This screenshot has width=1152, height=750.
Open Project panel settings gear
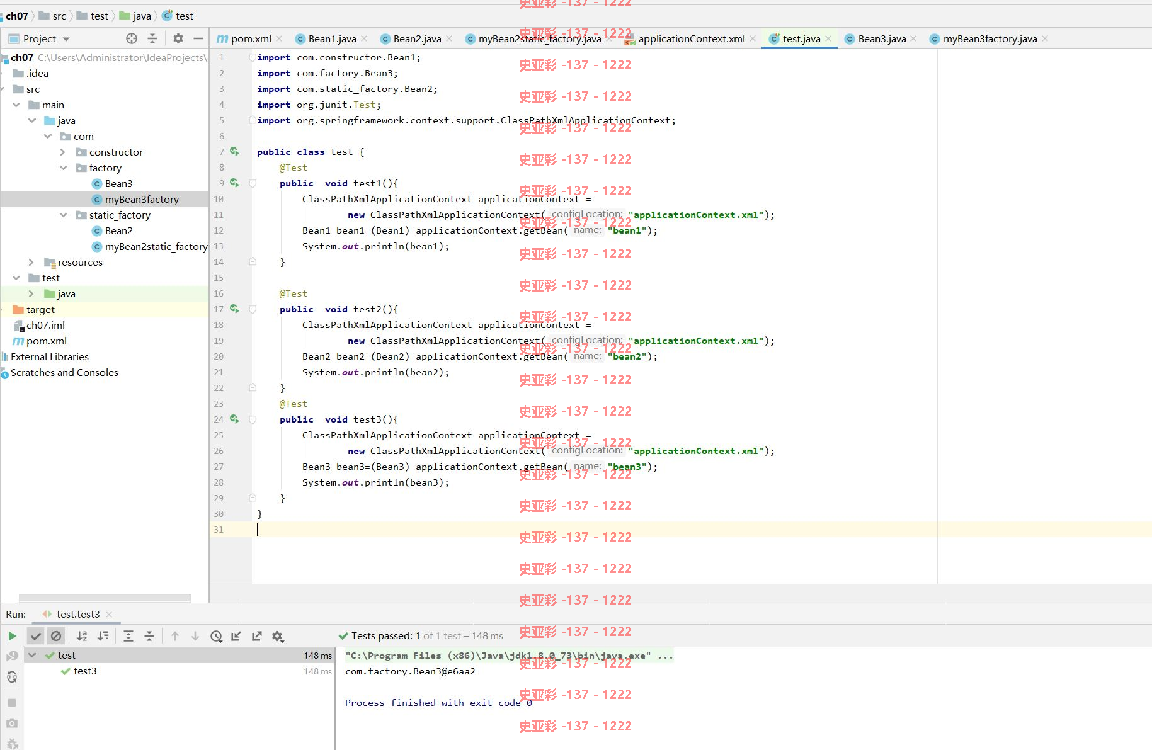click(178, 38)
